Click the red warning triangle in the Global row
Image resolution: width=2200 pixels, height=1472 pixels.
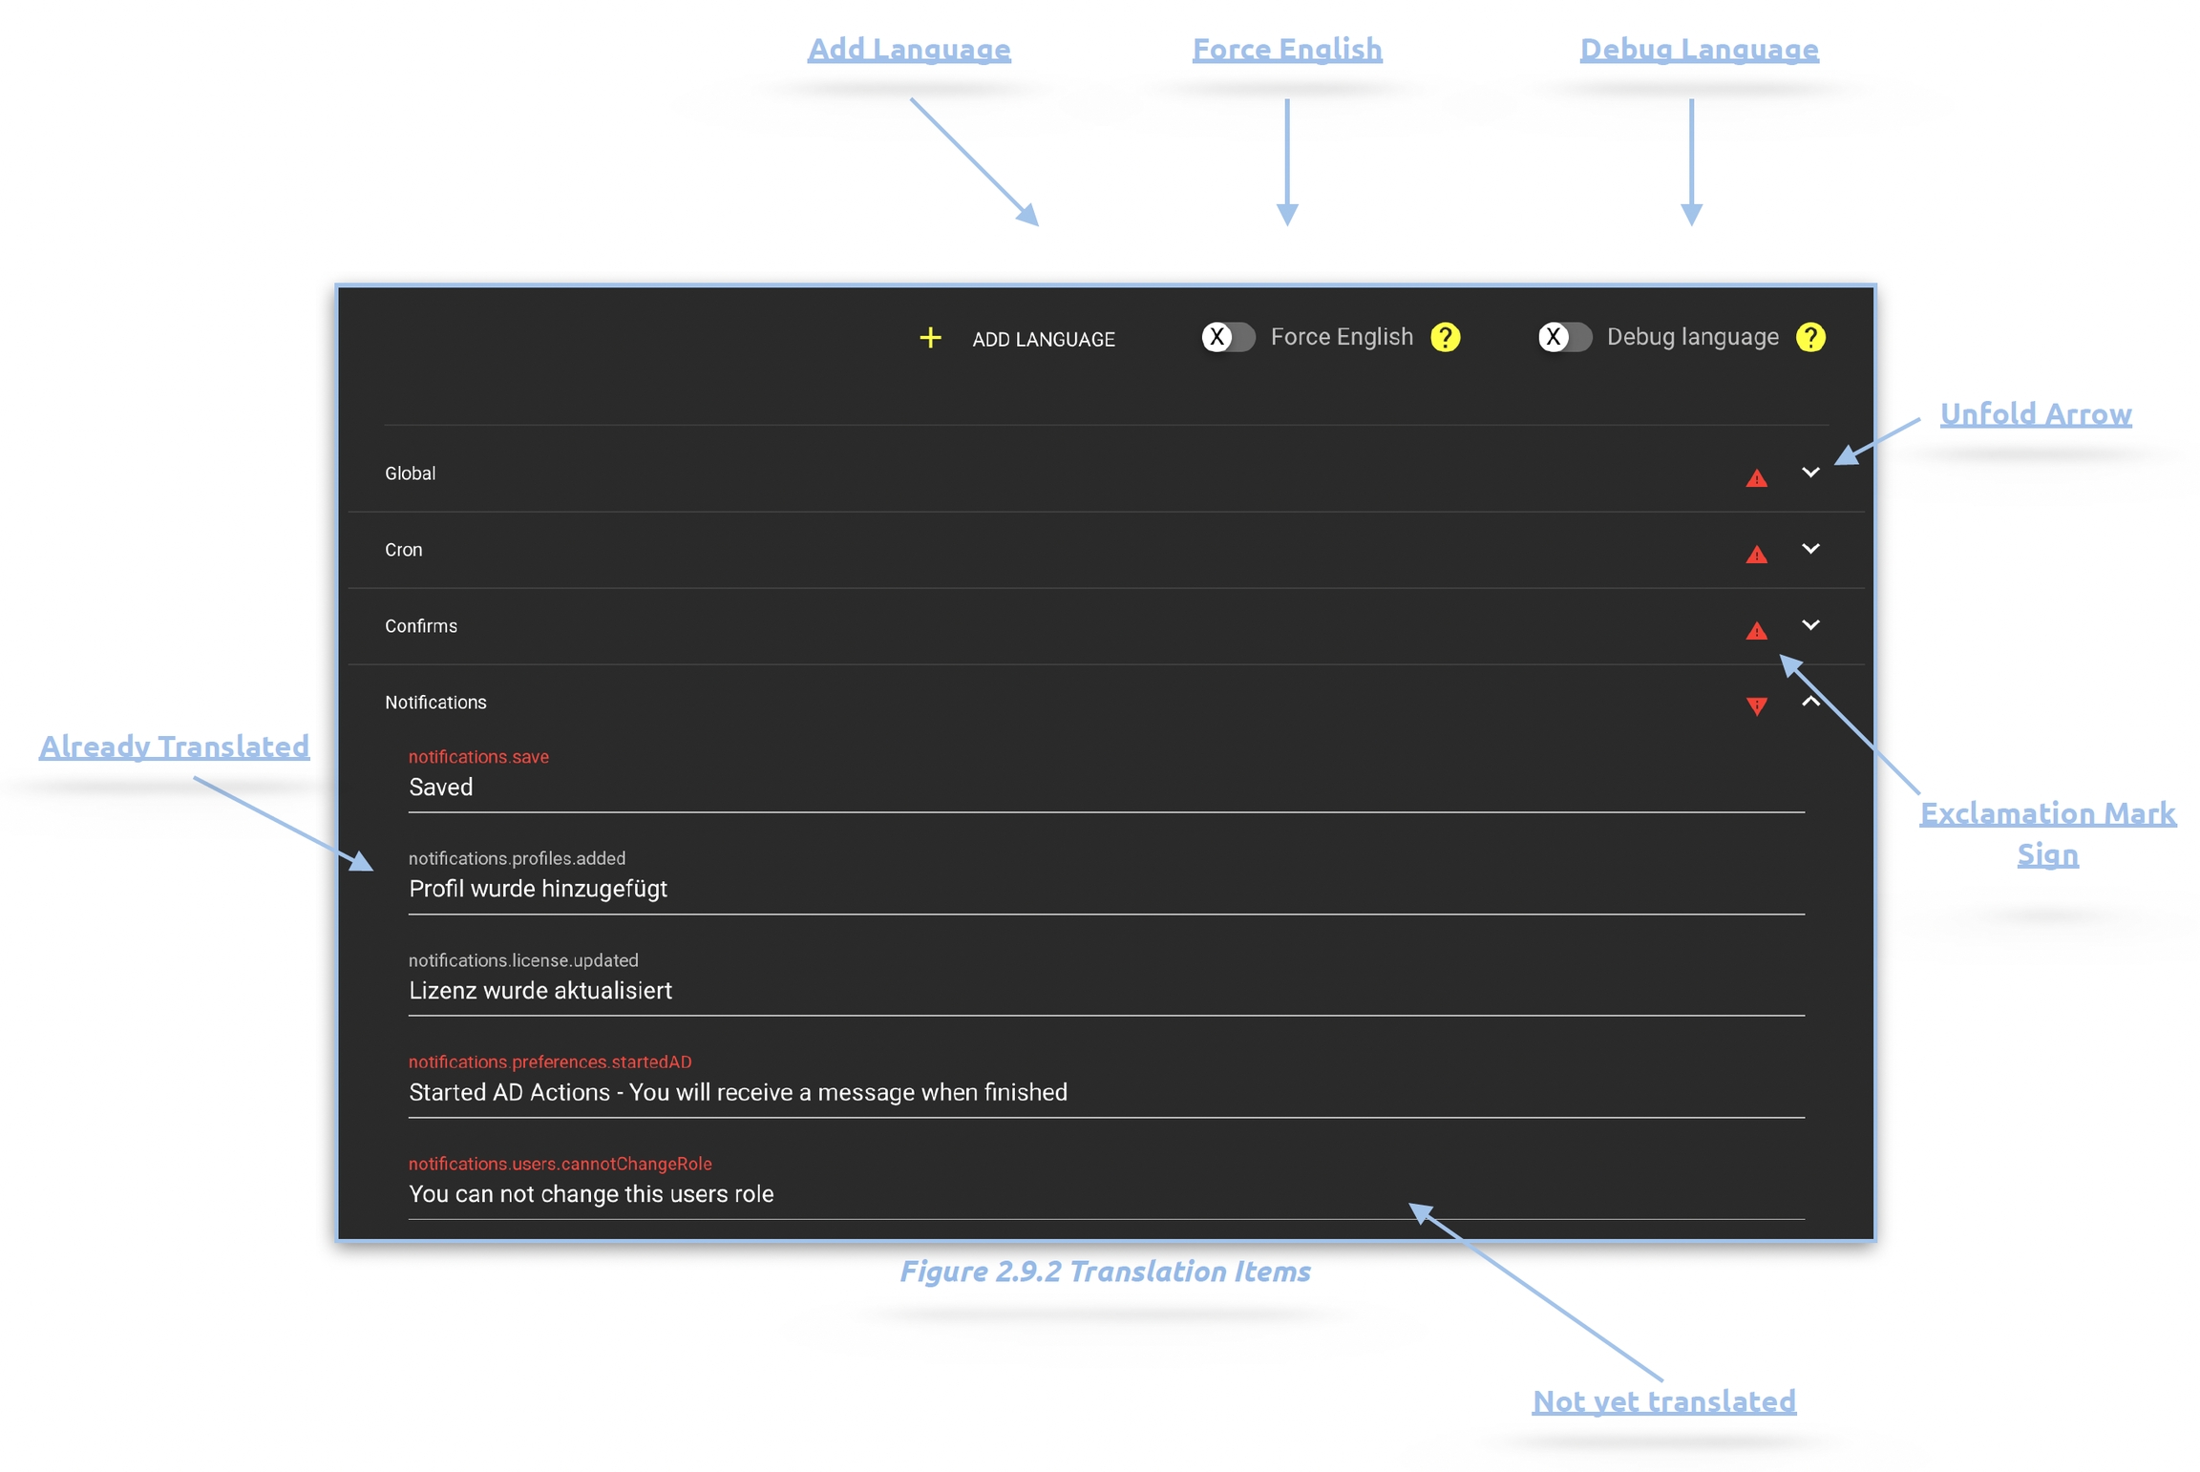click(x=1755, y=478)
